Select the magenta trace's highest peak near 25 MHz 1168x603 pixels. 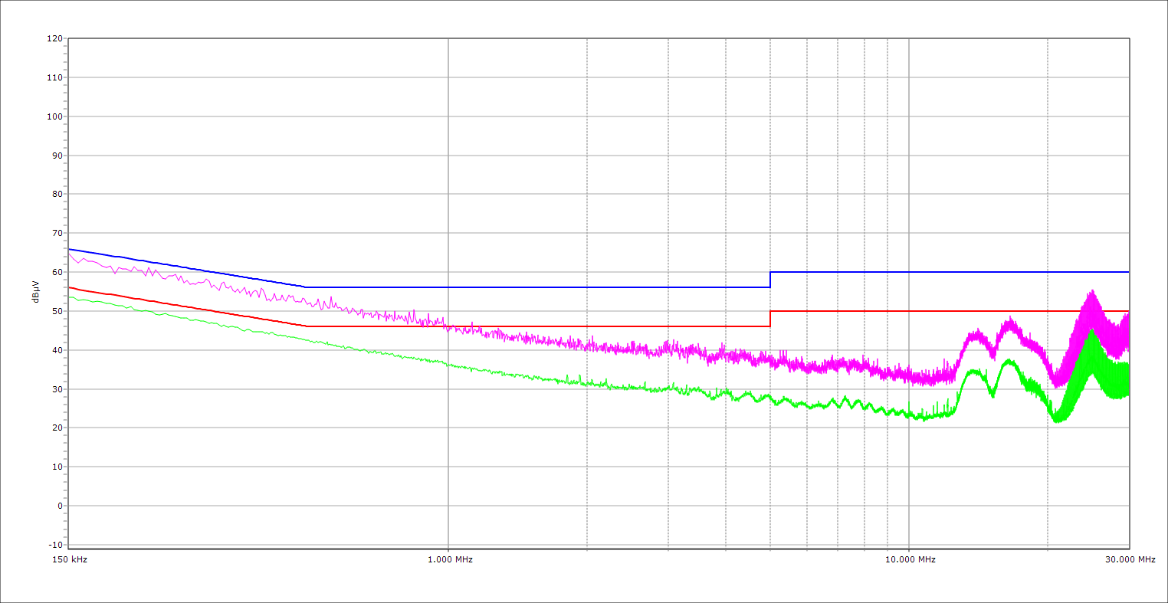(x=1091, y=292)
